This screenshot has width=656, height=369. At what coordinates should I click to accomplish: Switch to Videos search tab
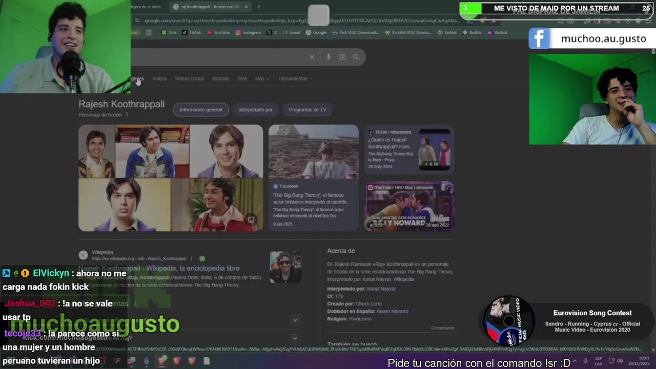tap(159, 78)
